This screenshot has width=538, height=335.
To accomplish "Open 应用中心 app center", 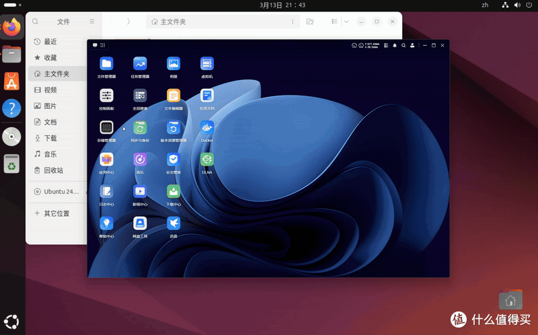I will (x=106, y=159).
